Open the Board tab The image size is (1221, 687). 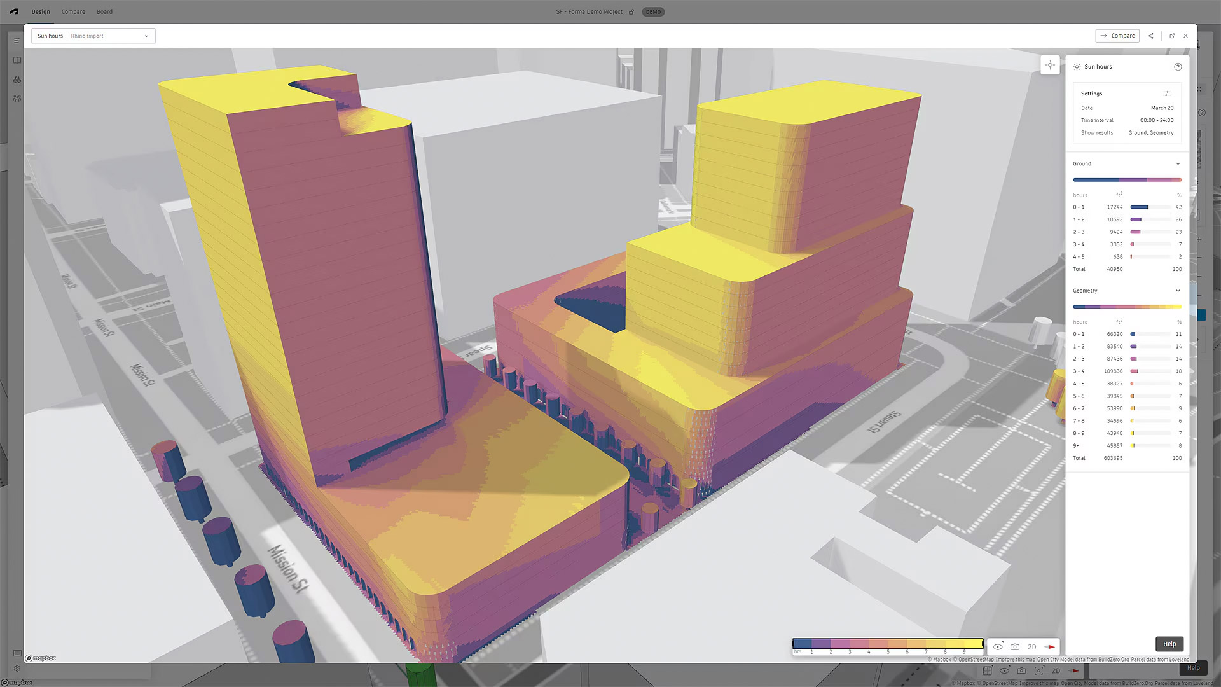[104, 11]
